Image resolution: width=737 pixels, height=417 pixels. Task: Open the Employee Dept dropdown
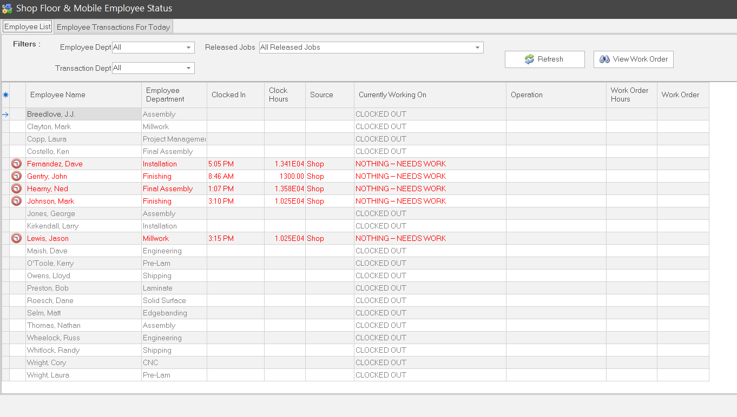[189, 48]
